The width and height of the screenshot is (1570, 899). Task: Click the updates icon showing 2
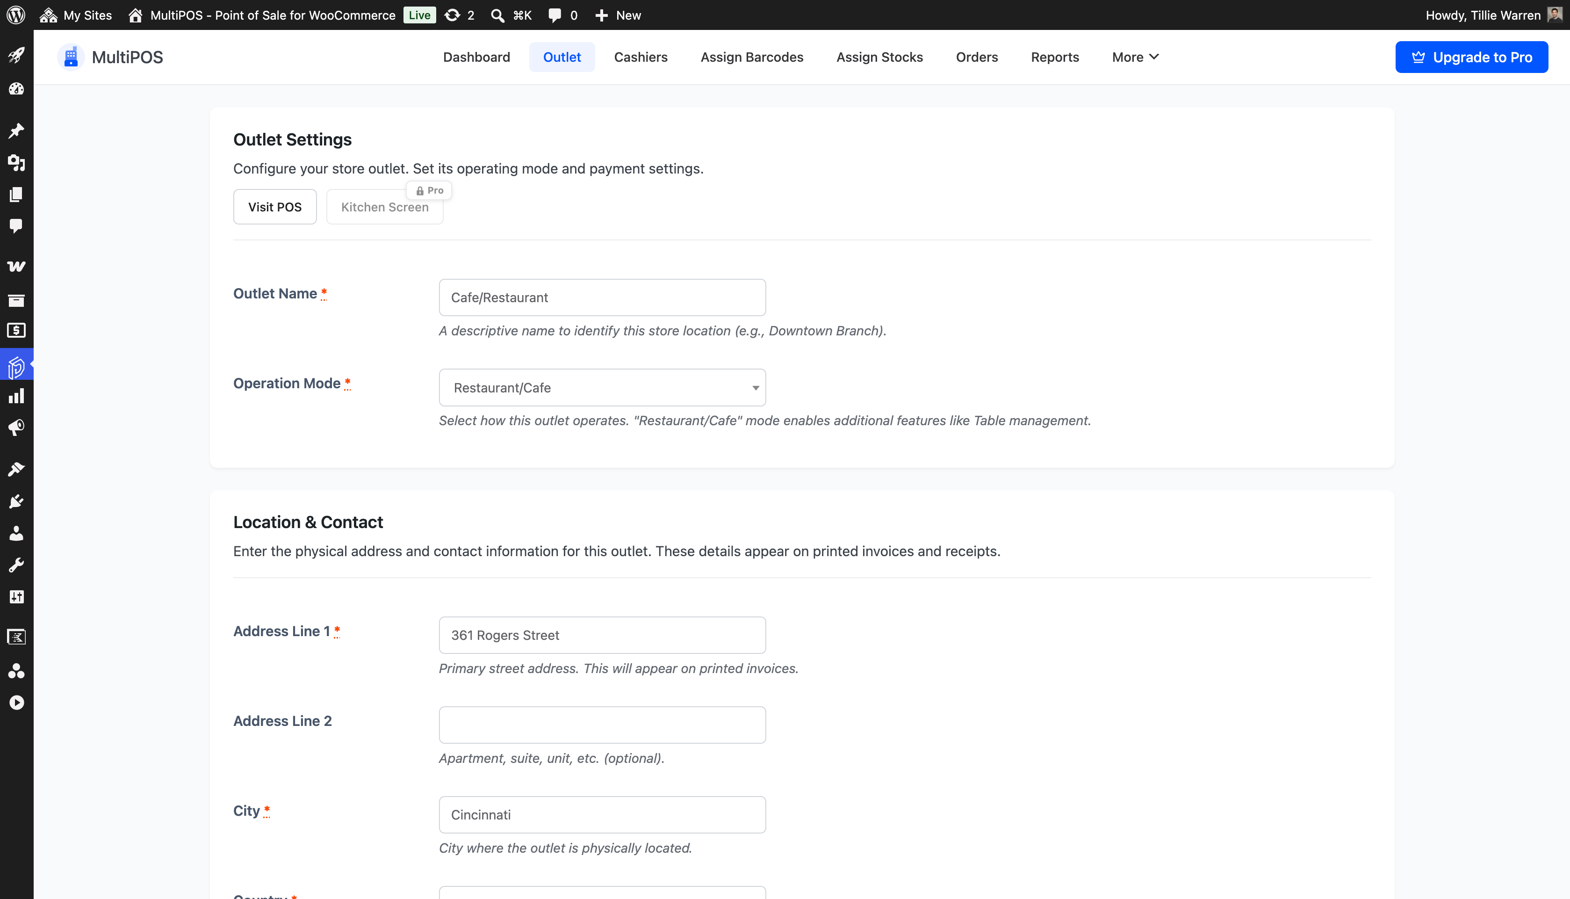(x=459, y=15)
